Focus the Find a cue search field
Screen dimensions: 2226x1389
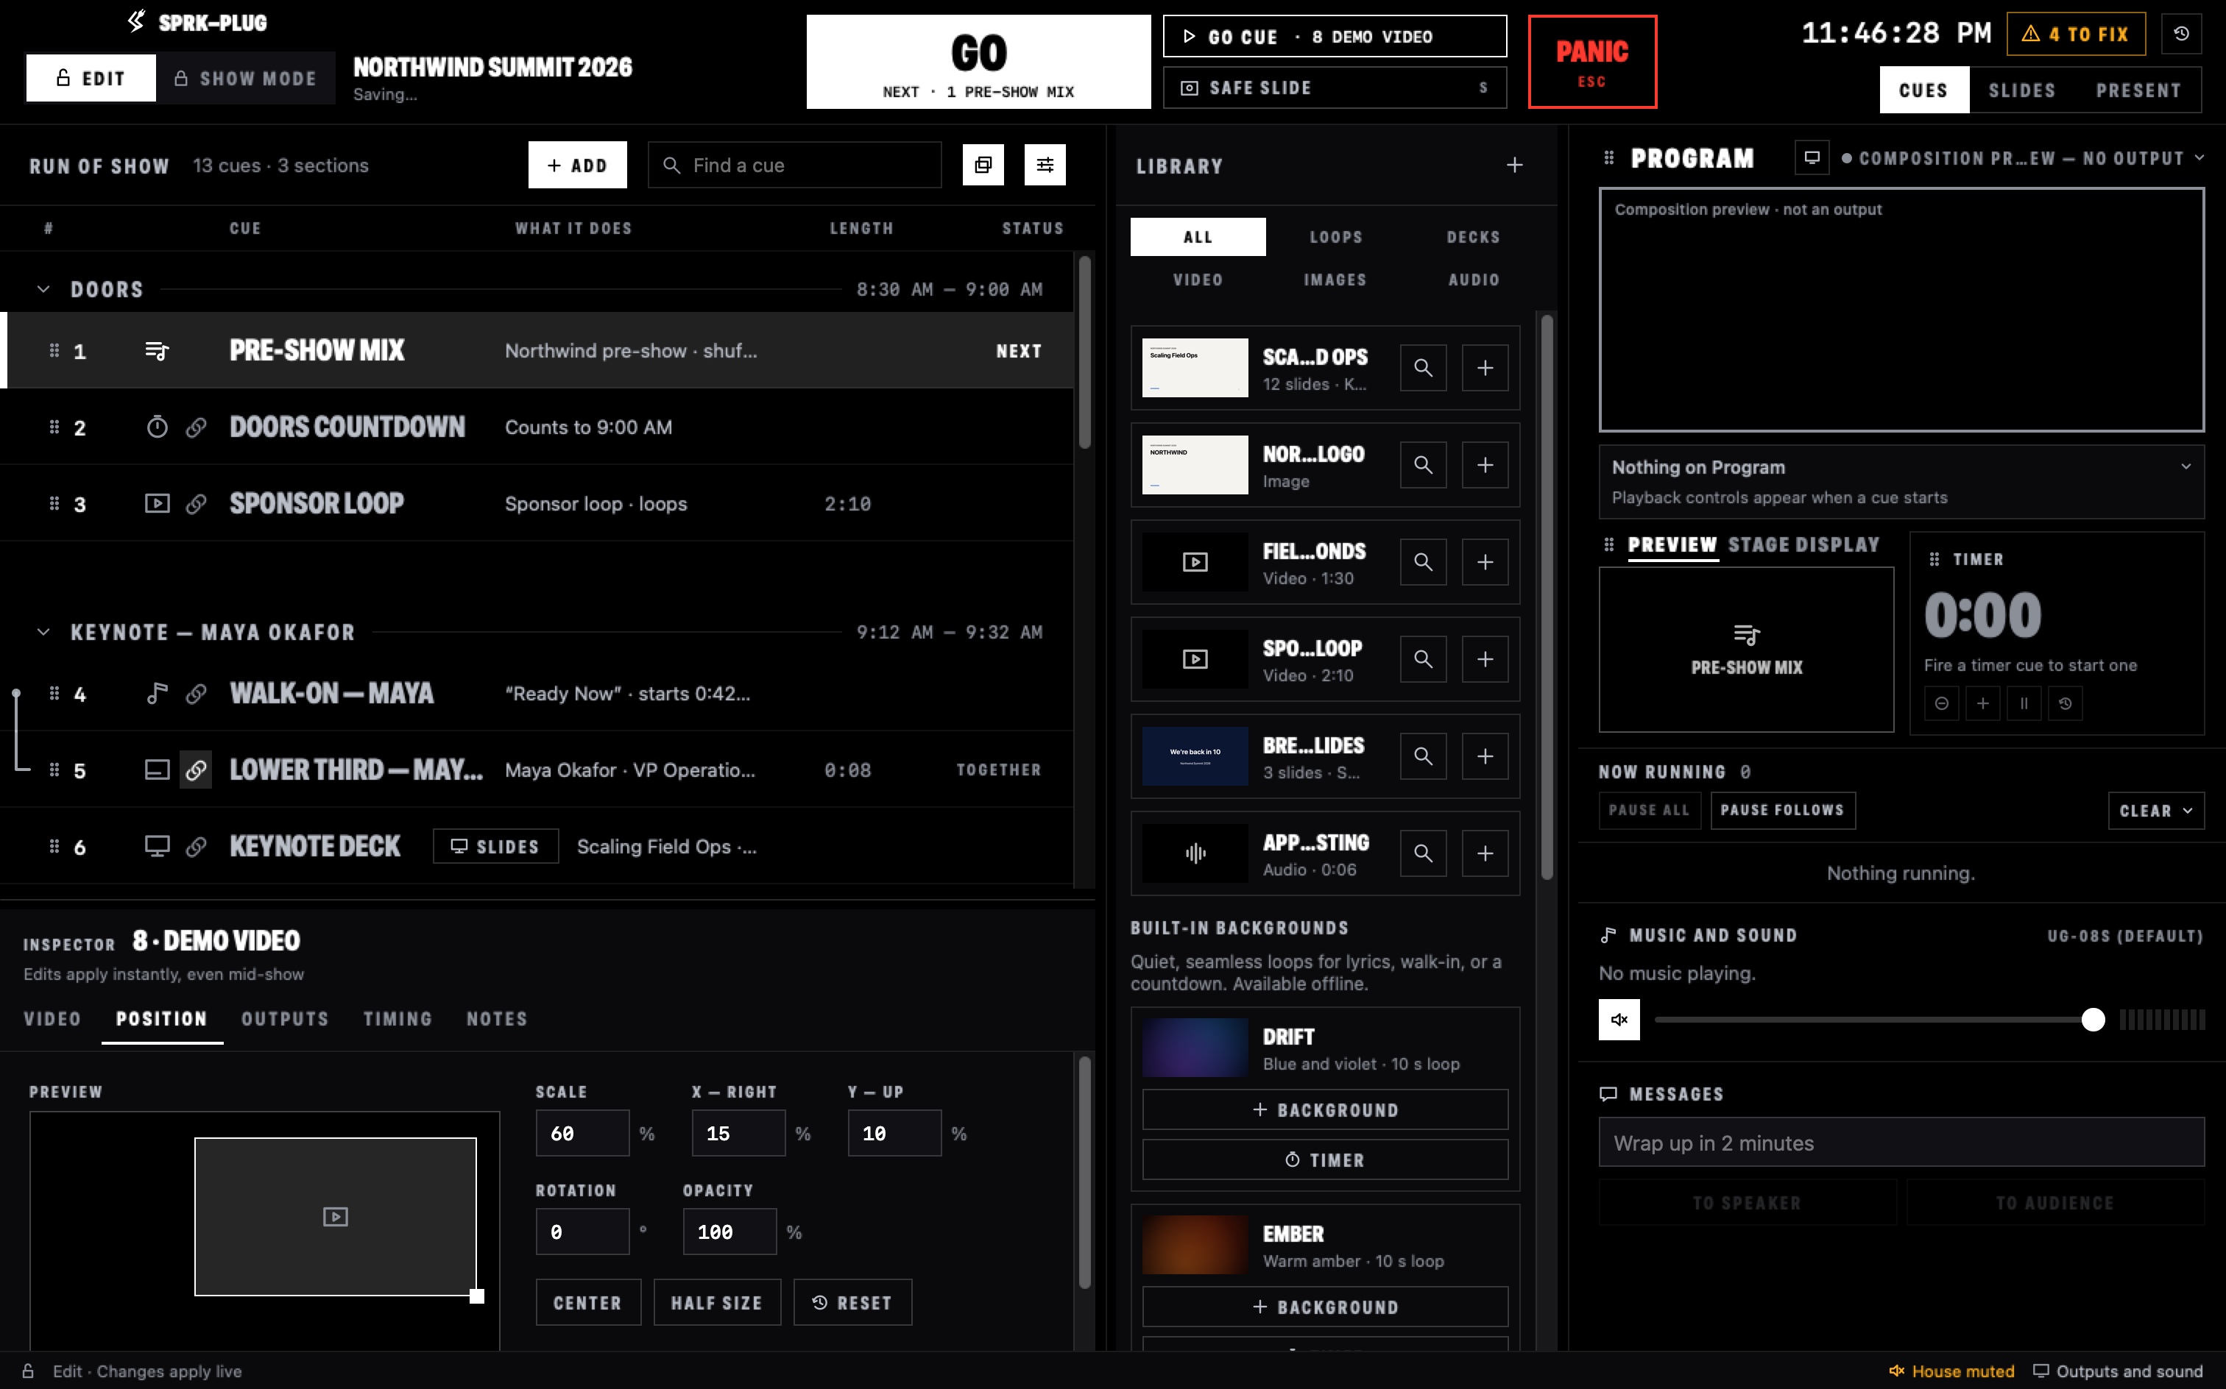794,166
